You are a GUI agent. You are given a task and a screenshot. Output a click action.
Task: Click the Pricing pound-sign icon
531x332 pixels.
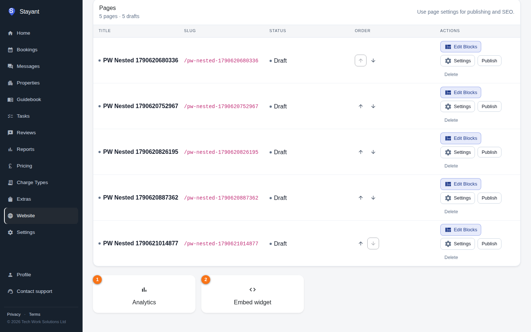[10, 166]
